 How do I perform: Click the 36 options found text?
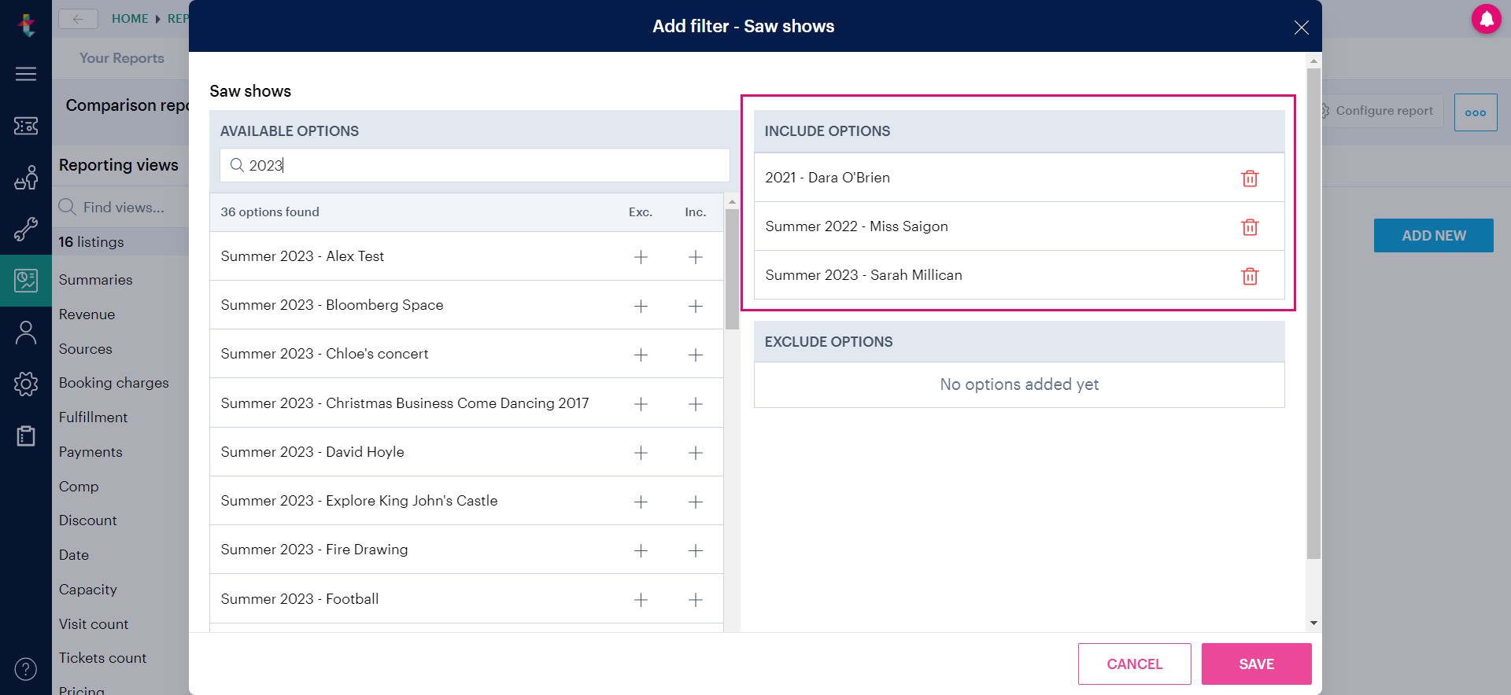point(270,212)
